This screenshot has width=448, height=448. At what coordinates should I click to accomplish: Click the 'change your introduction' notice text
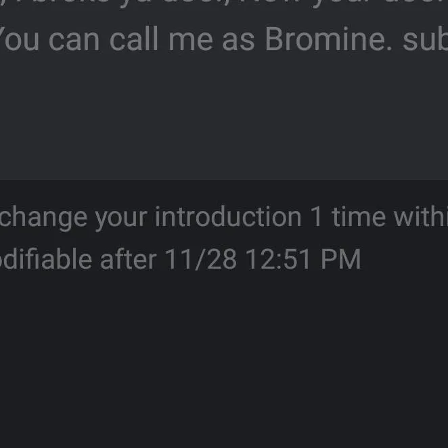tap(150, 217)
